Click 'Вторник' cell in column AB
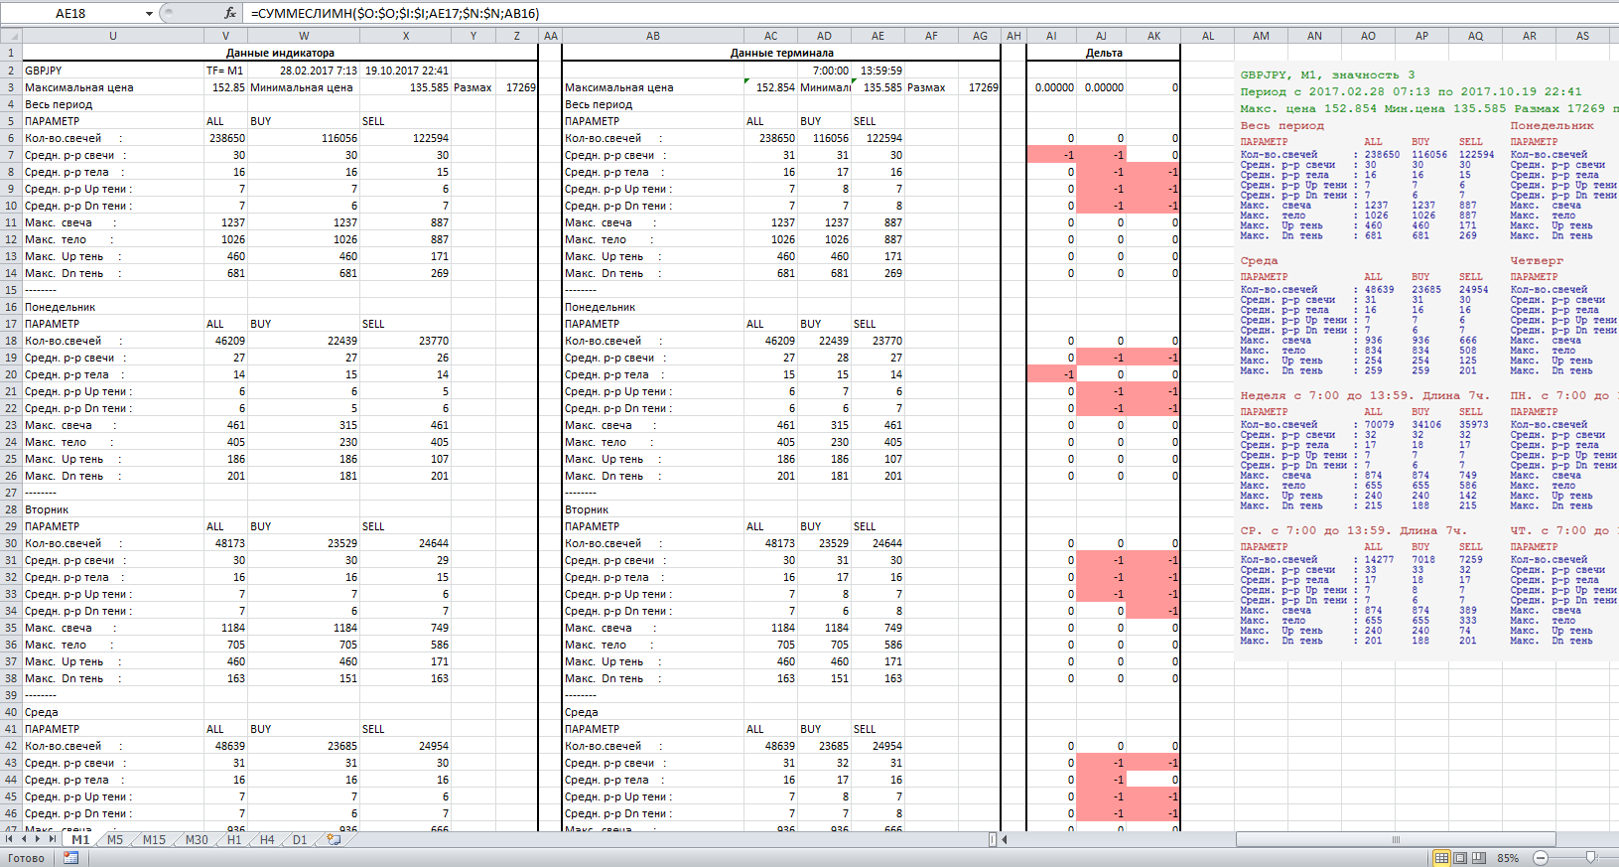The height and width of the screenshot is (867, 1619). (x=653, y=509)
